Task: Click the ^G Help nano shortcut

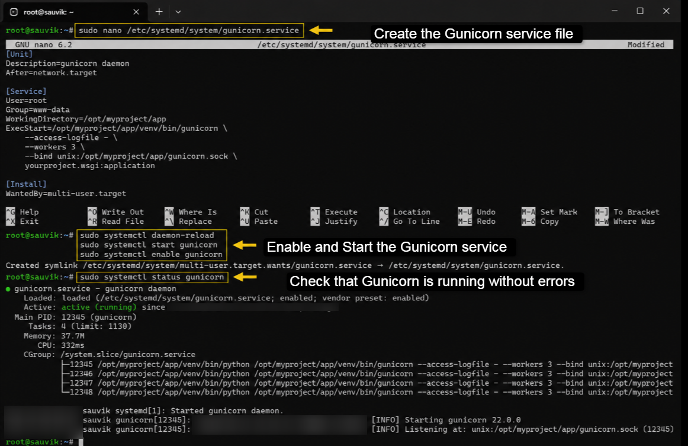Action: (x=22, y=212)
